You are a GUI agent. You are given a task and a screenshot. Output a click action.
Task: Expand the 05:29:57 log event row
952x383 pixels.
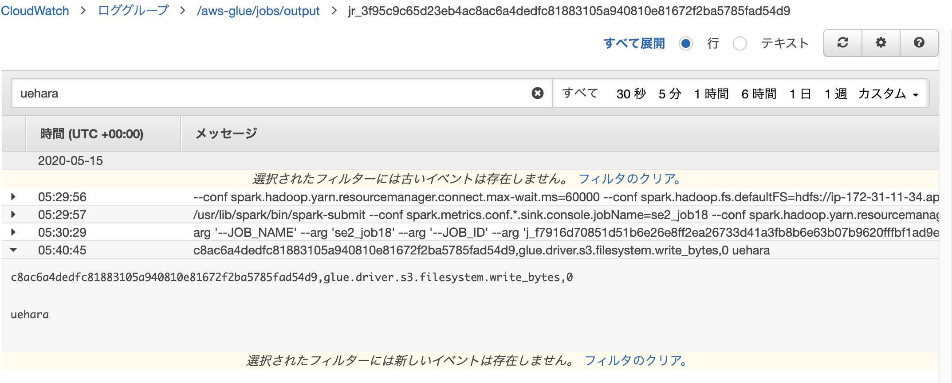coord(13,214)
